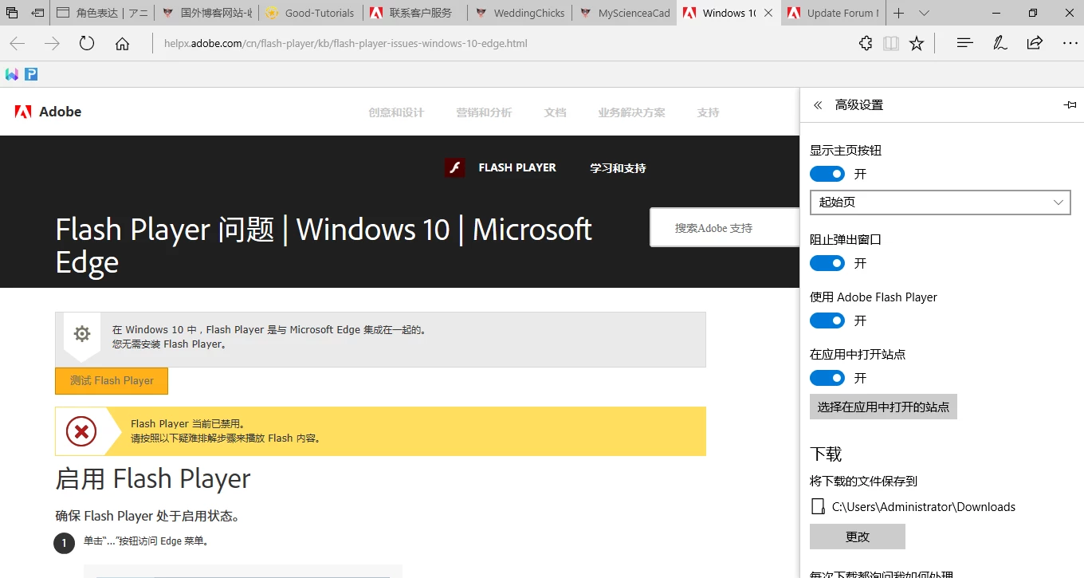1084x578 pixels.
Task: Open a new tab with the plus icon
Action: coord(898,13)
